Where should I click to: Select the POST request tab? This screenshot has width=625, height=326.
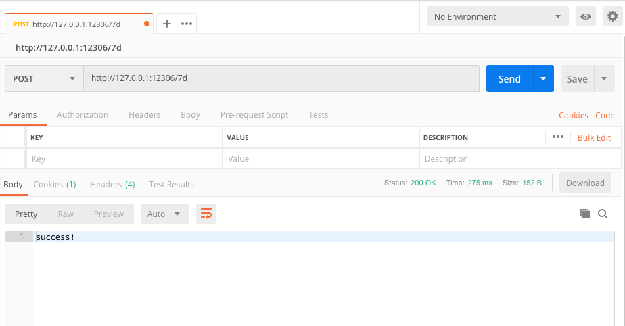[78, 24]
